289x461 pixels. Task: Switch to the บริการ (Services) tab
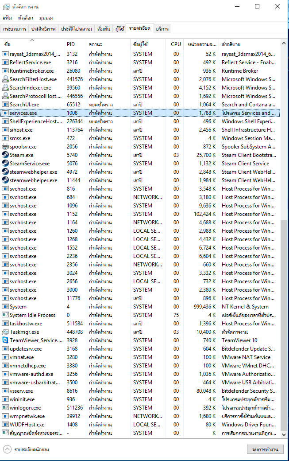point(162,29)
